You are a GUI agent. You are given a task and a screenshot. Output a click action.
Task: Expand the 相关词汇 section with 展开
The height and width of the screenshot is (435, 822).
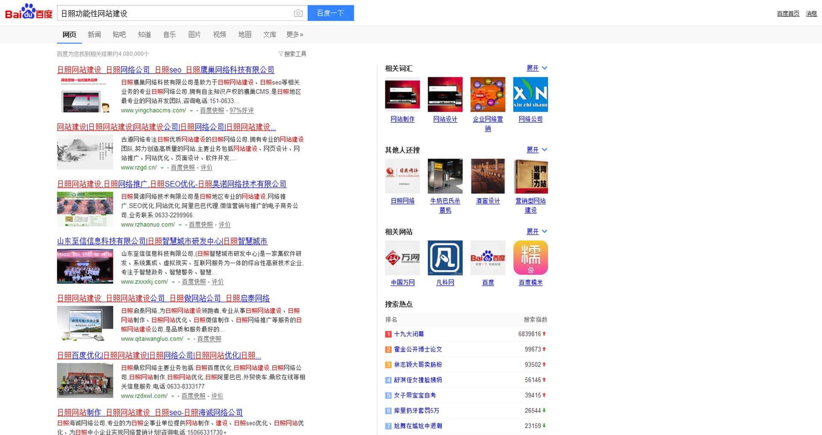[x=537, y=68]
